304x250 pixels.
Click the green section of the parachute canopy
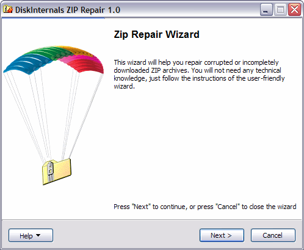pos(49,52)
